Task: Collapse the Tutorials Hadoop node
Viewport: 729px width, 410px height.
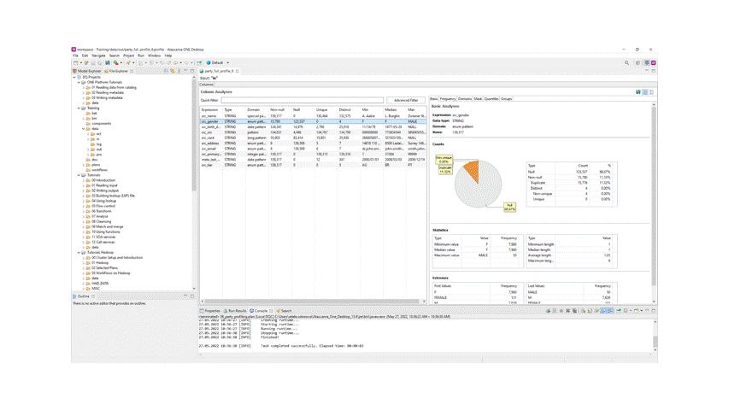Action: tap(79, 253)
